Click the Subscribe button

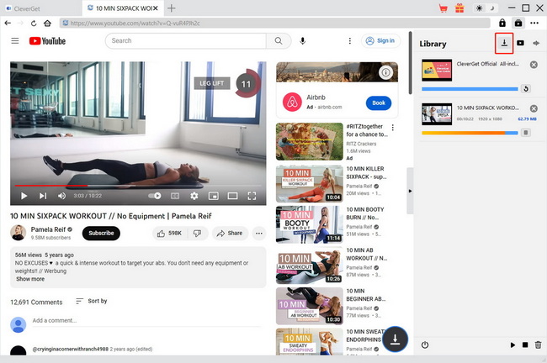(101, 233)
